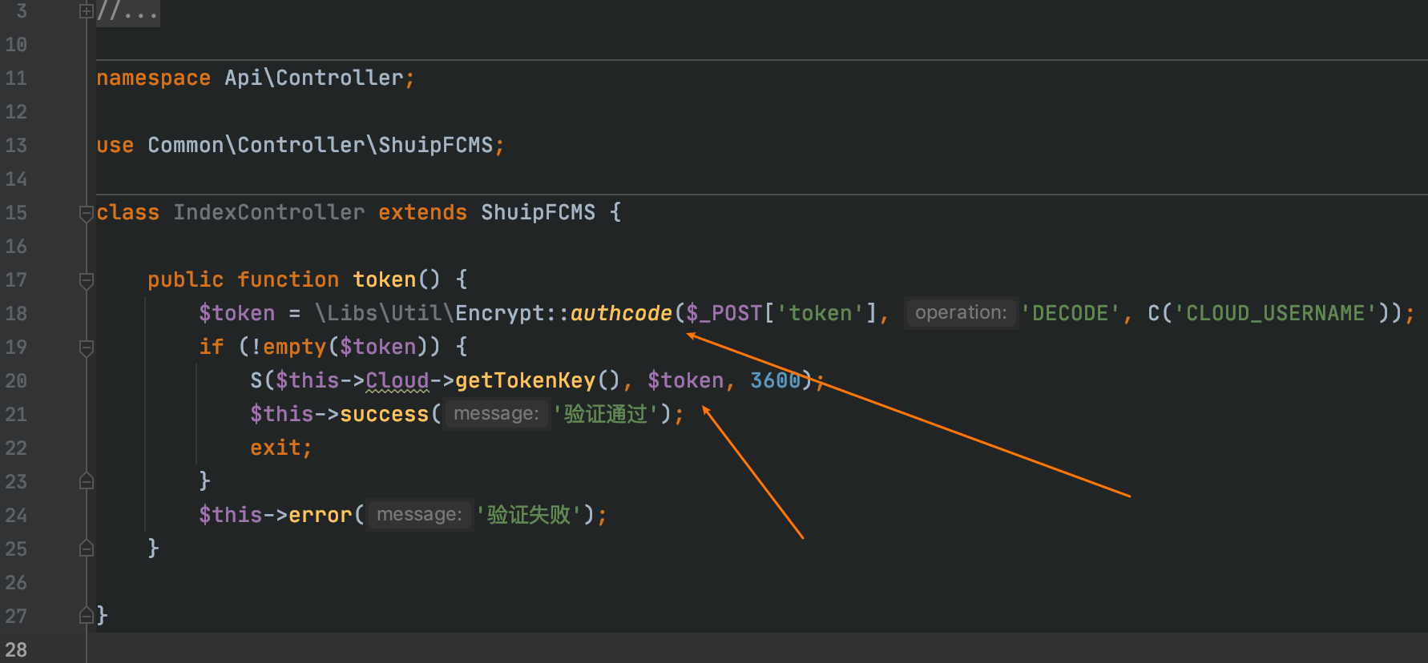Click the '验证通过' string literal
Screen dimensions: 1428x663
click(605, 414)
